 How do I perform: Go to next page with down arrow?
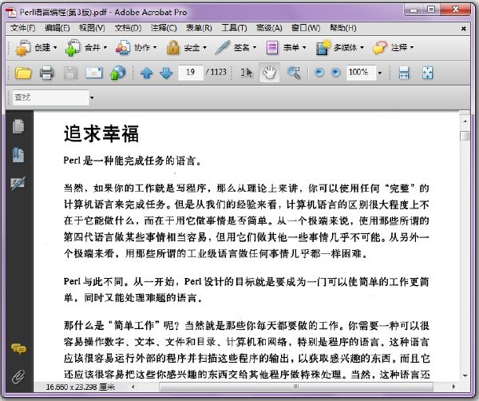[166, 73]
